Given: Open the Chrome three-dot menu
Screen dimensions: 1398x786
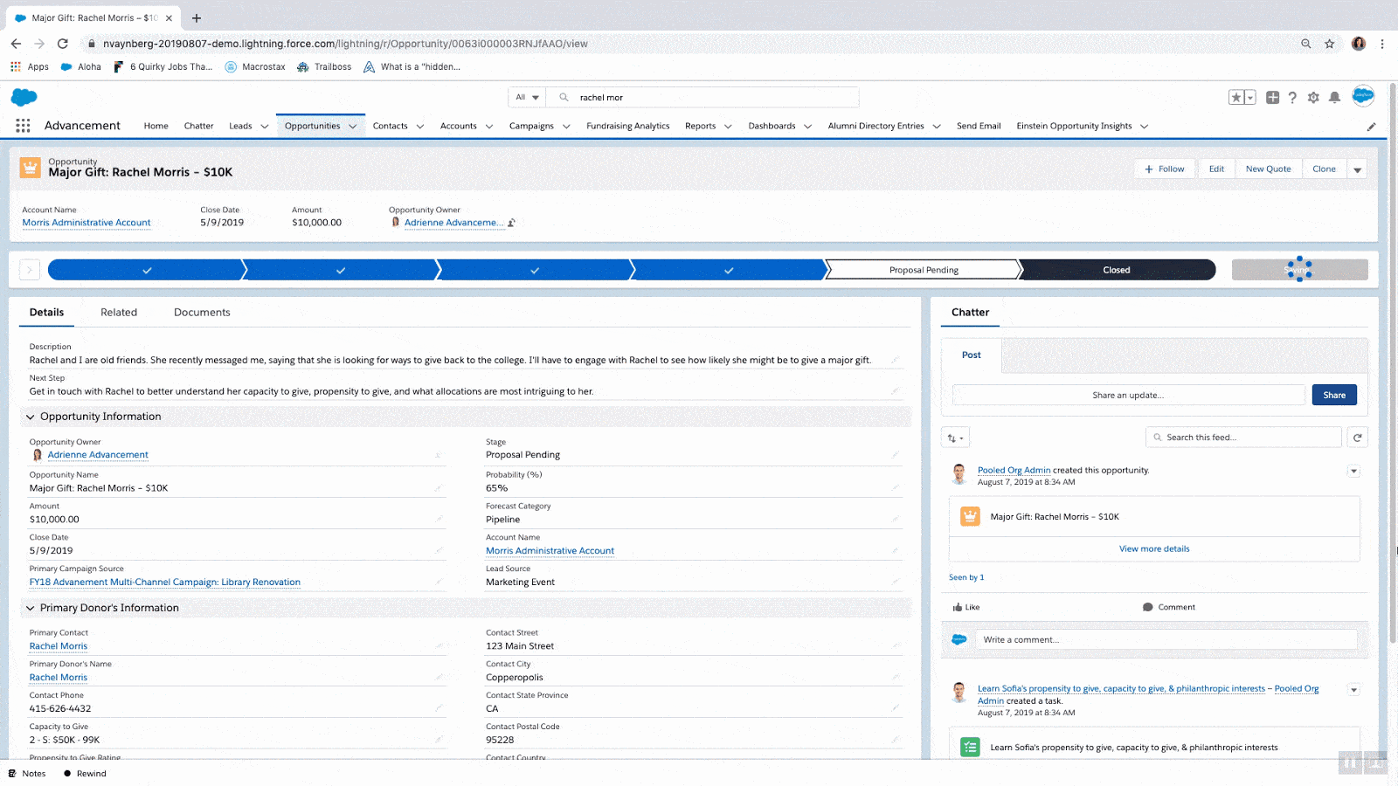Looking at the screenshot, I should [x=1382, y=44].
